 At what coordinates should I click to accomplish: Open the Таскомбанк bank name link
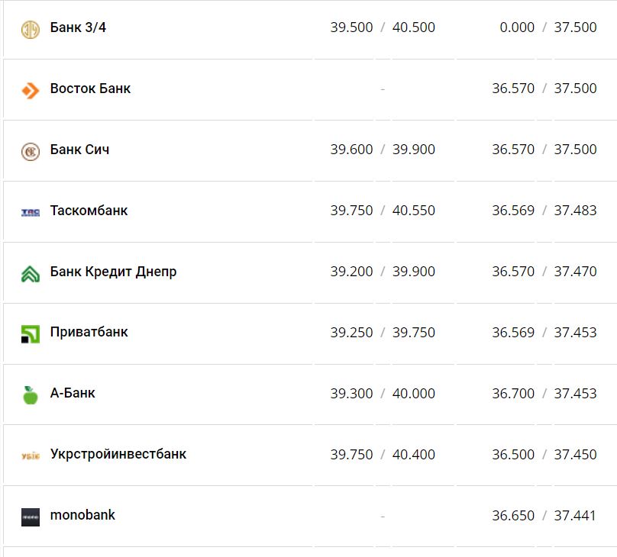click(89, 211)
